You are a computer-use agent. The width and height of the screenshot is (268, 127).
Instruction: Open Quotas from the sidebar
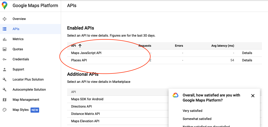coord(18,49)
